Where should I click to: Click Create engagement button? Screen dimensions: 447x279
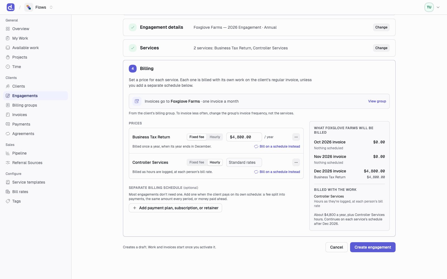pos(373,247)
